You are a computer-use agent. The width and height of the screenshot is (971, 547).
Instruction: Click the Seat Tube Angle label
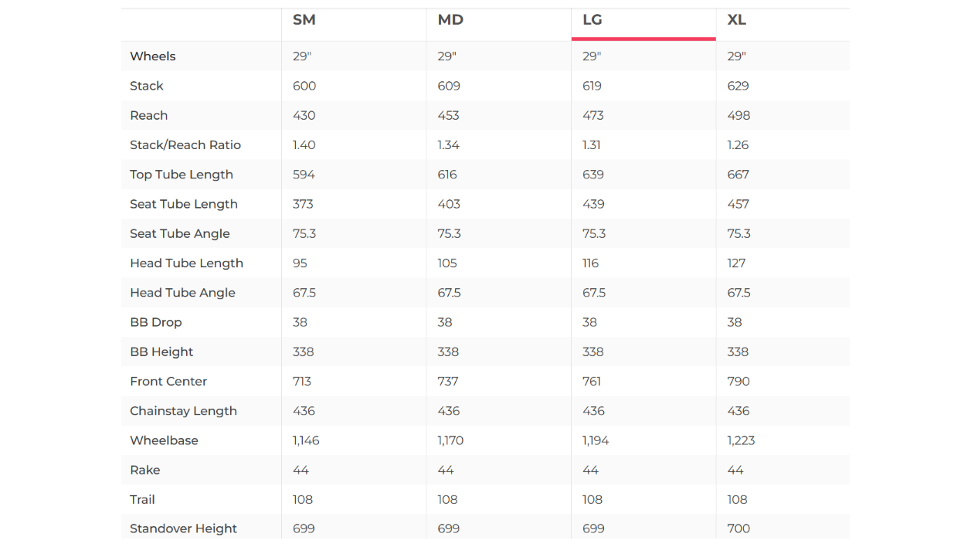[x=180, y=233]
